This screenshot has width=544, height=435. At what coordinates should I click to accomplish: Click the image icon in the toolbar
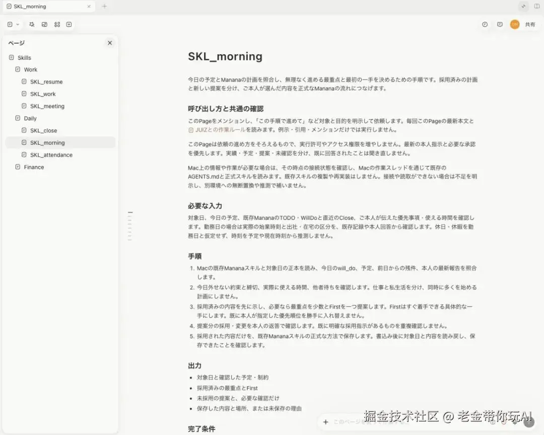point(44,25)
